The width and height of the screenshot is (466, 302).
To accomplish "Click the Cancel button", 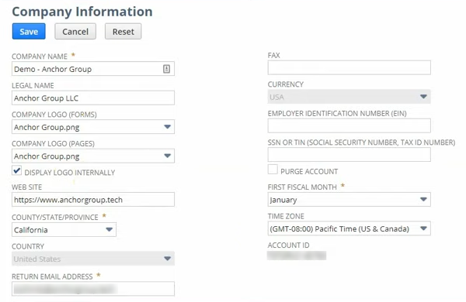I will click(x=75, y=31).
